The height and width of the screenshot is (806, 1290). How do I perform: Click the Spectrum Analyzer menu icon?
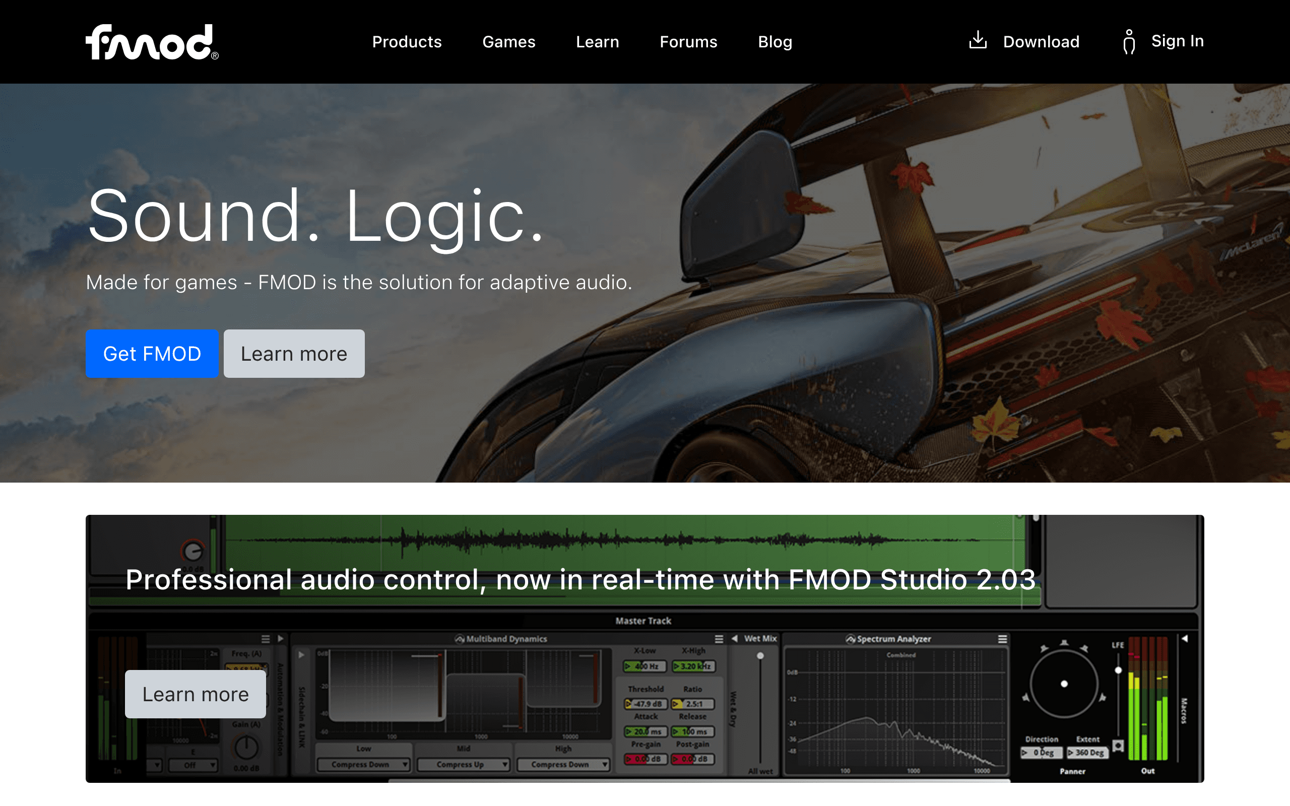1002,639
